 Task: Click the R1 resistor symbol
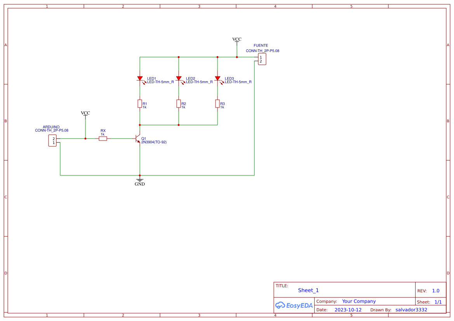point(140,104)
